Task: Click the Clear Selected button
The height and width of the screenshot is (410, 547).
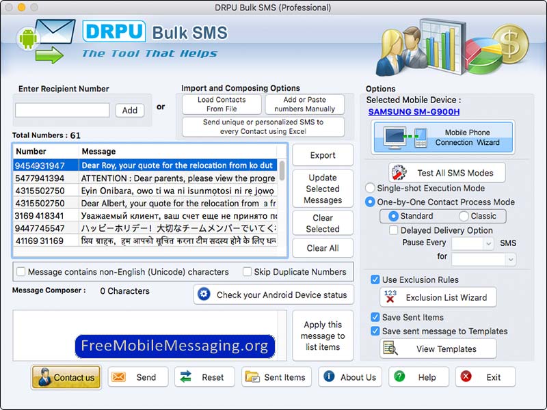Action: click(323, 223)
